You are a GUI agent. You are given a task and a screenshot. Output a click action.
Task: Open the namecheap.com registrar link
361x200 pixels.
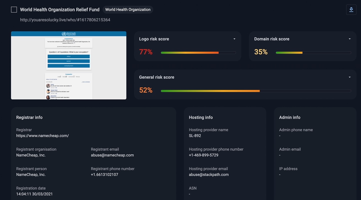42,136
